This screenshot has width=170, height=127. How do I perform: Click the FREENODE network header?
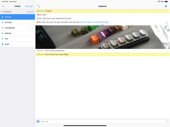7,12
